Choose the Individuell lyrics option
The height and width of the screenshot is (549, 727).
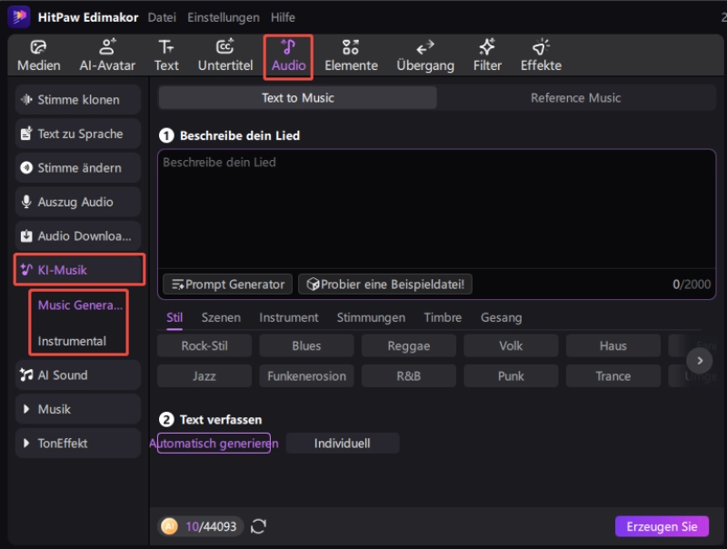pos(342,444)
